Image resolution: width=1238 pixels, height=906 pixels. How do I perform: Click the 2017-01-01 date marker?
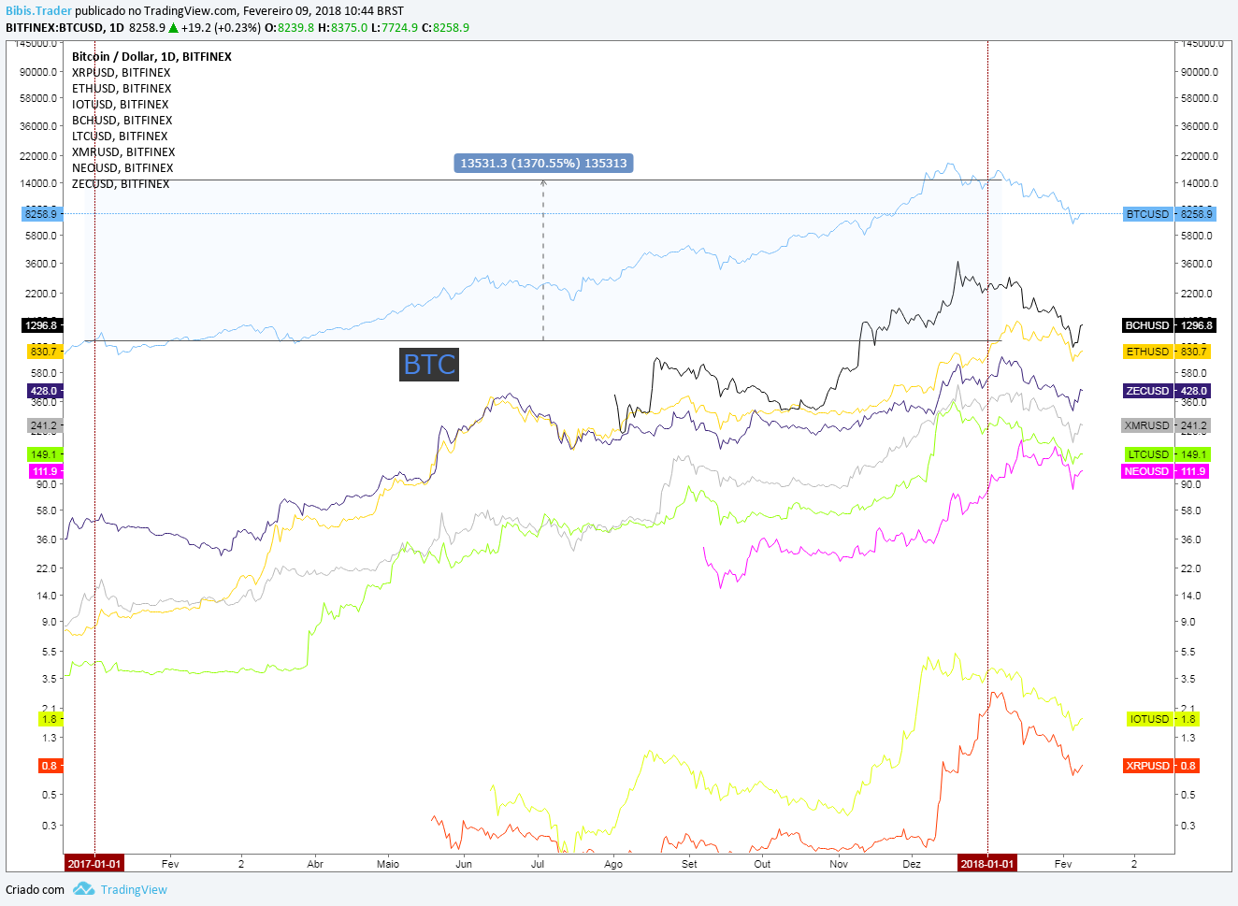tap(94, 863)
